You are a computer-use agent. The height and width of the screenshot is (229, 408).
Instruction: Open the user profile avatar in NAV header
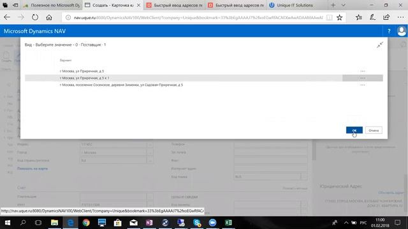(402, 31)
